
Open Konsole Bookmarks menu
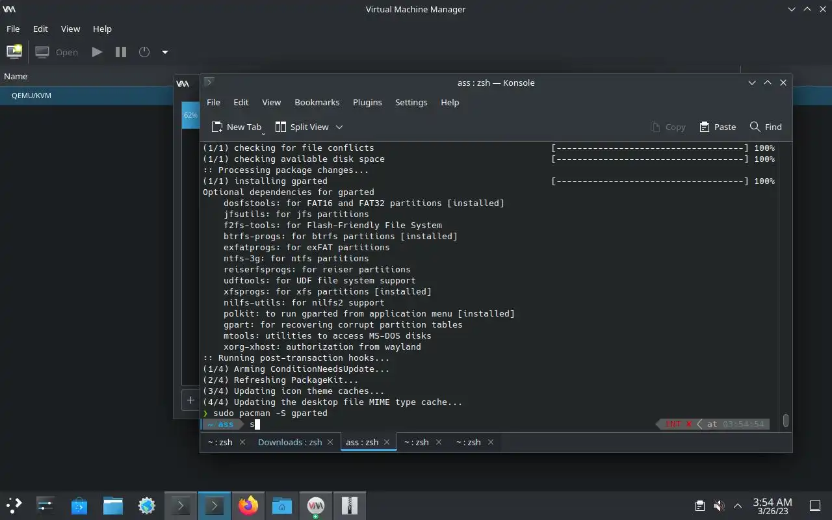click(x=317, y=102)
